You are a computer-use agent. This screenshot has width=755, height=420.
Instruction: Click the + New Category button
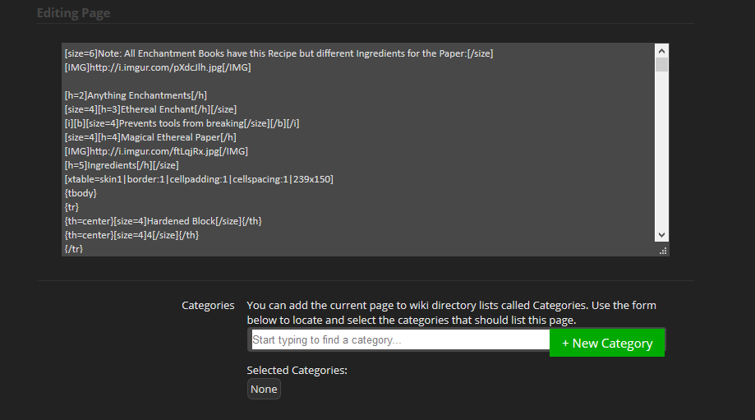606,344
